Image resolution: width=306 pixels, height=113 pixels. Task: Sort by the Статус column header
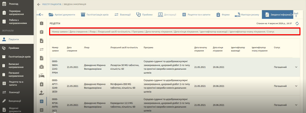click(277, 47)
